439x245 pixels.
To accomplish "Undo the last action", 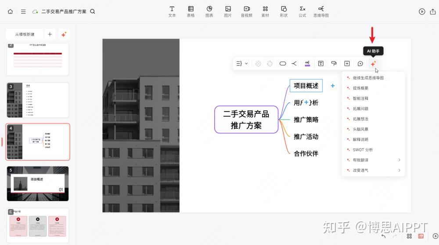I will pos(384,236).
